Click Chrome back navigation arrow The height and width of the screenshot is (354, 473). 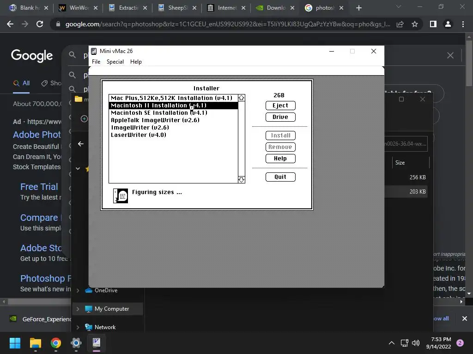[x=10, y=24]
